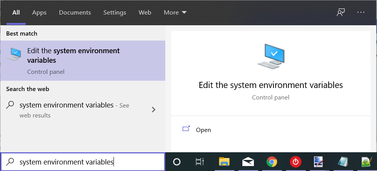Select the All search filter tab

[16, 13]
